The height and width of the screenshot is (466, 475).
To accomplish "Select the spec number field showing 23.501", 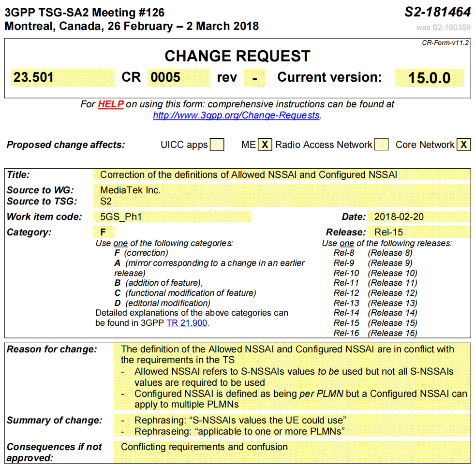I will coord(62,77).
